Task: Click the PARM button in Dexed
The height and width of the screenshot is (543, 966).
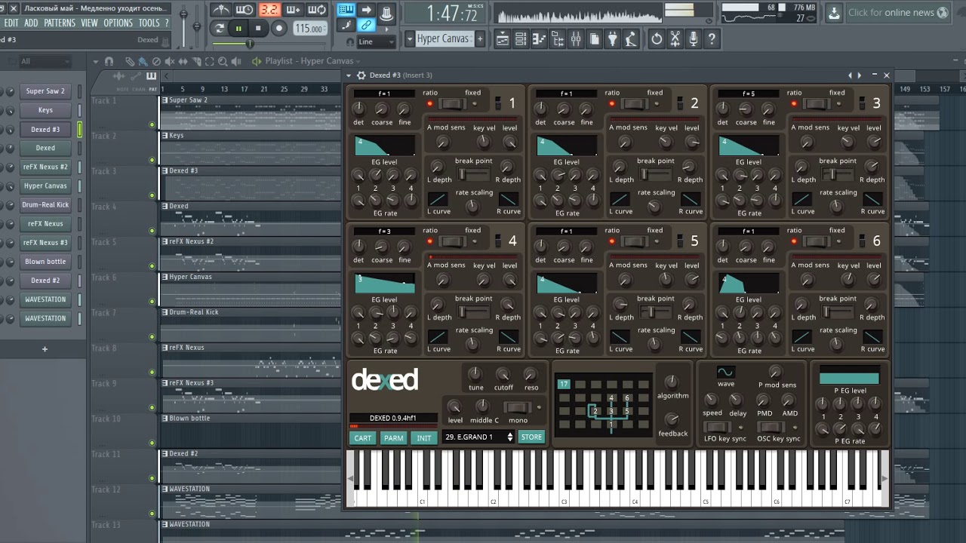Action: pyautogui.click(x=393, y=438)
